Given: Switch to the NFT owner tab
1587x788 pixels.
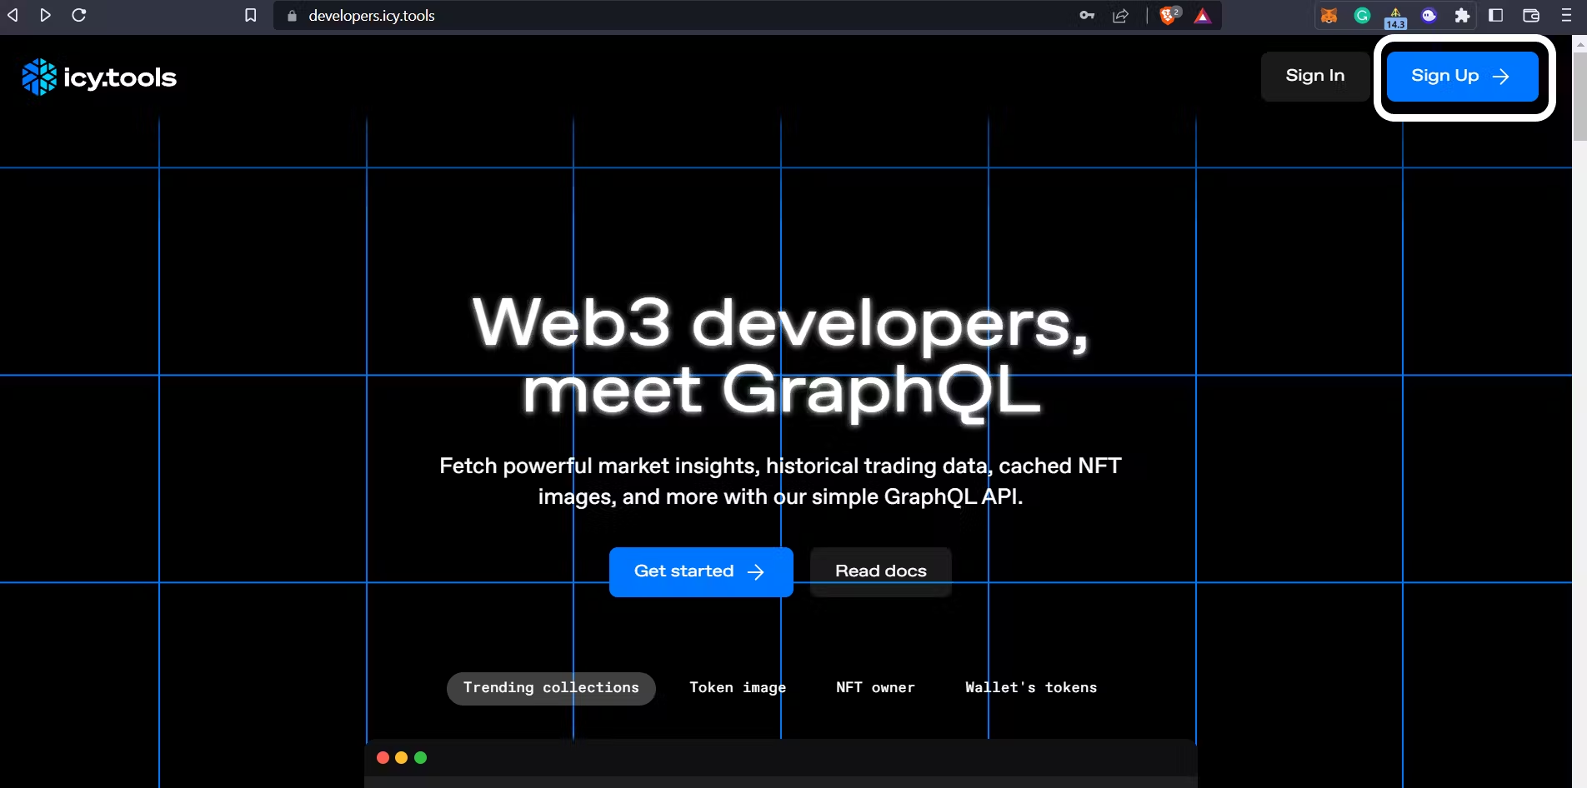Looking at the screenshot, I should tap(875, 688).
